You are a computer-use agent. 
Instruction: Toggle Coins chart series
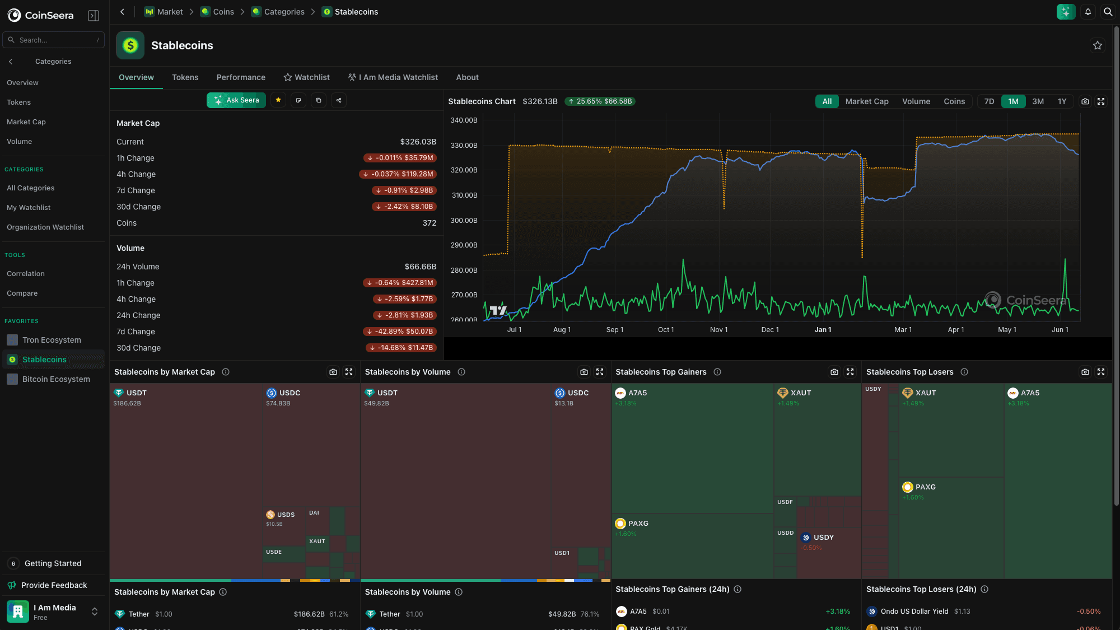pyautogui.click(x=954, y=101)
